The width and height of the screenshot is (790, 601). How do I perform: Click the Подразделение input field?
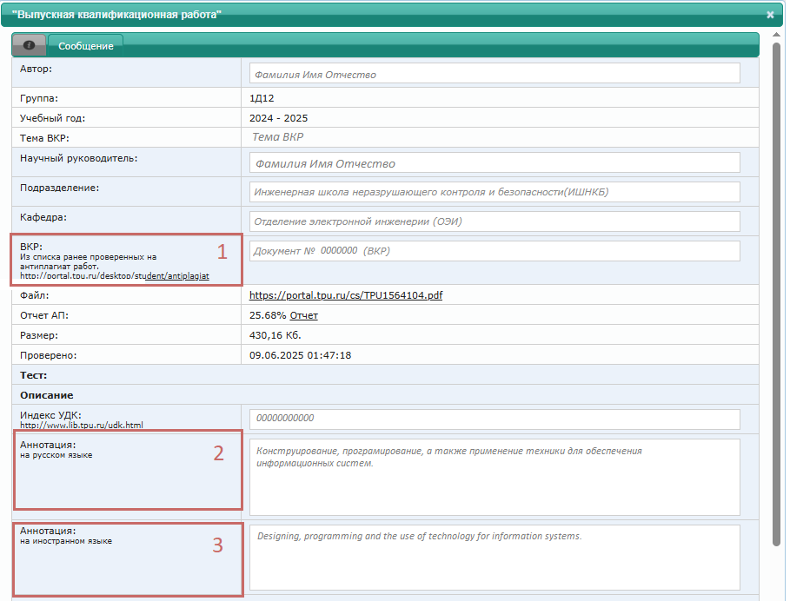pyautogui.click(x=495, y=192)
